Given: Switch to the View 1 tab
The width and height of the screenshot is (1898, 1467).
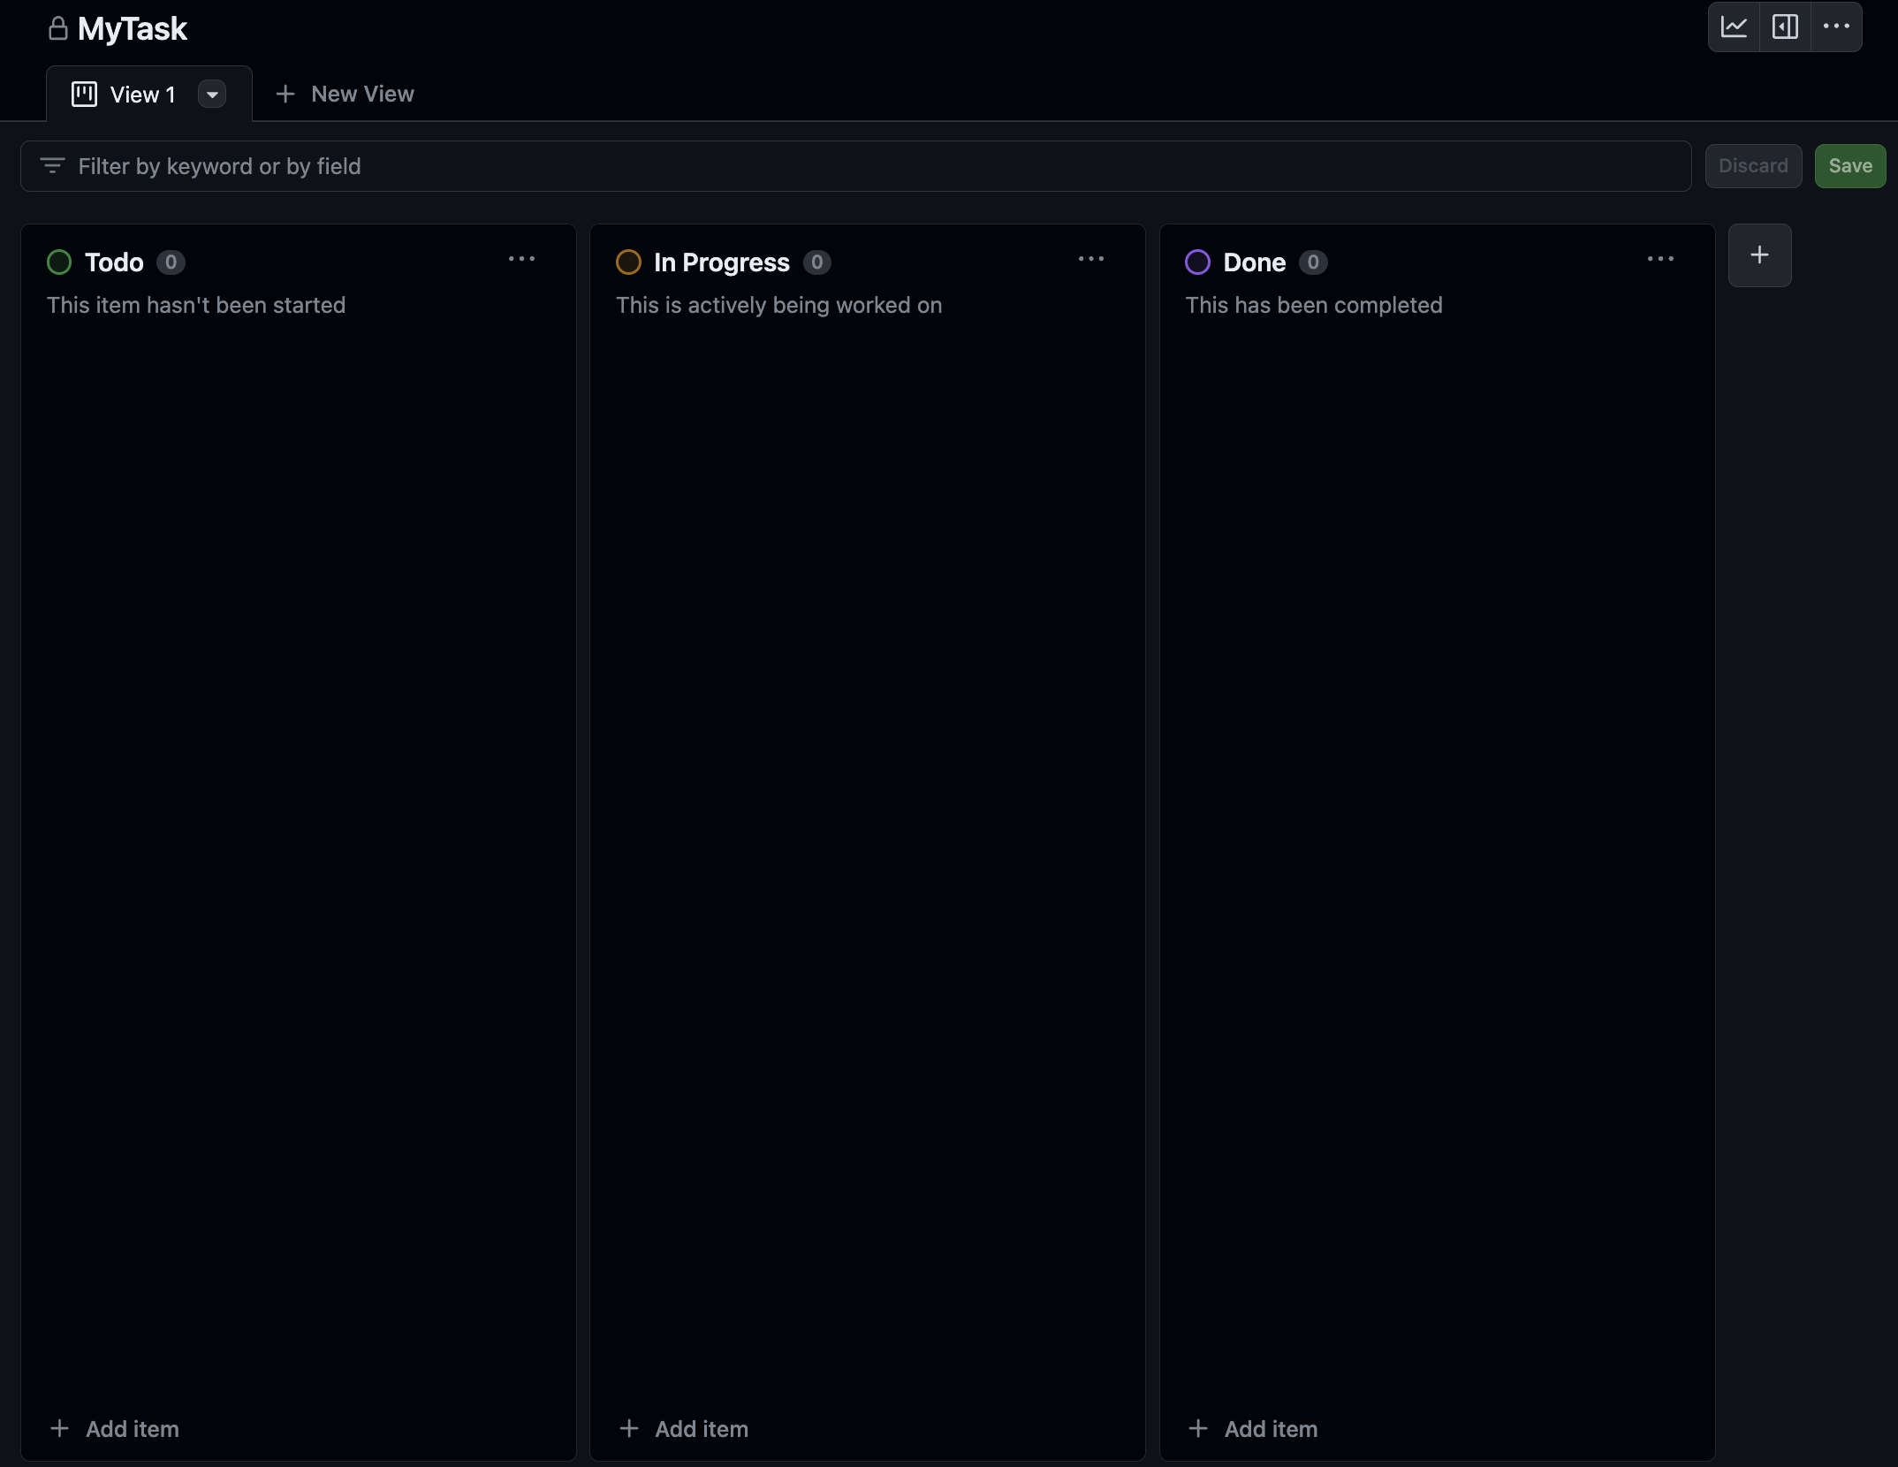Looking at the screenshot, I should click(141, 94).
